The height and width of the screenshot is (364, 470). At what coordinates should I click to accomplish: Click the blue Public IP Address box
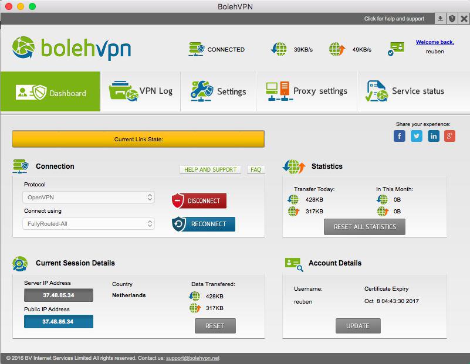click(x=59, y=321)
